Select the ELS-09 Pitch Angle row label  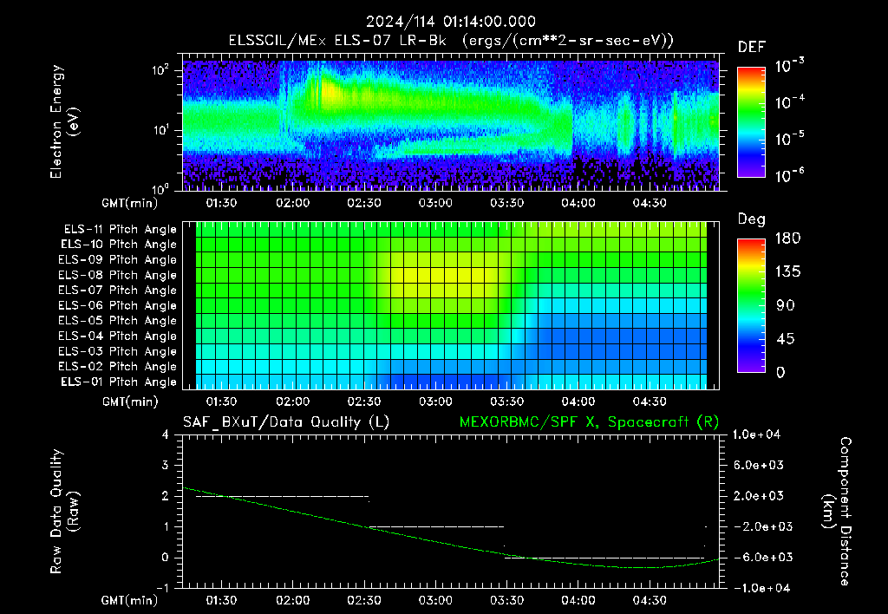[x=117, y=260]
